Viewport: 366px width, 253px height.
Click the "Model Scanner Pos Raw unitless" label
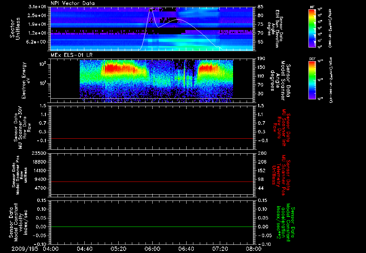point(20,175)
